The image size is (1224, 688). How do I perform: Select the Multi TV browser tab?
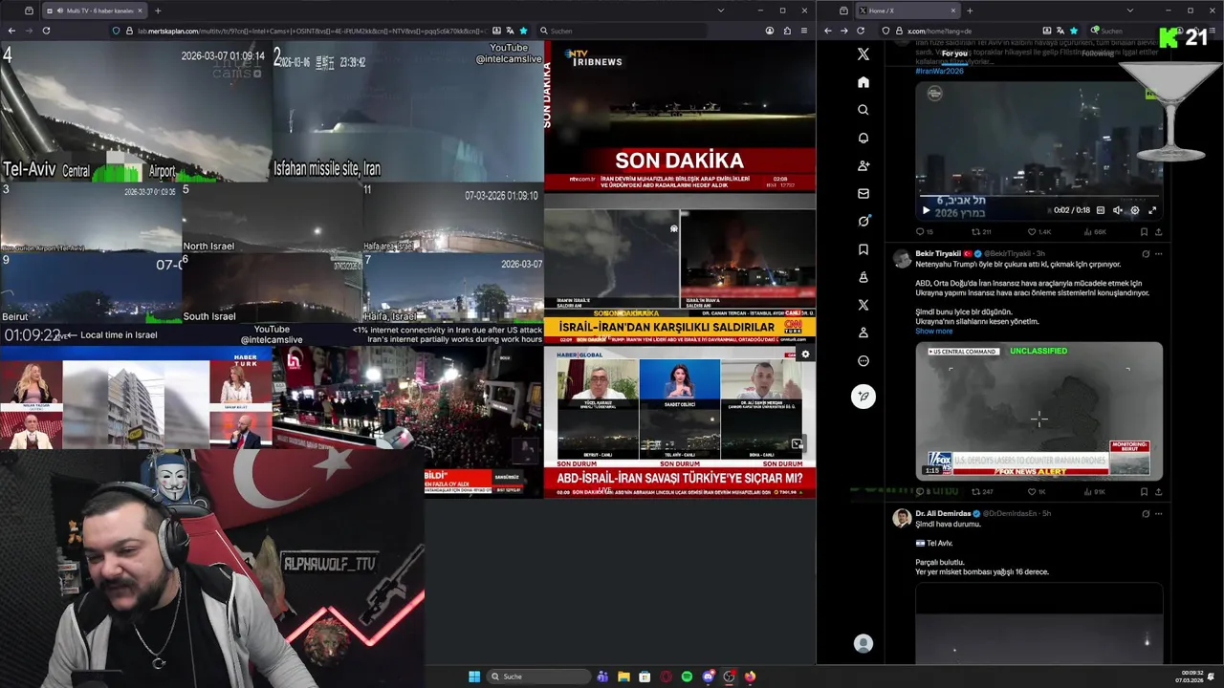click(94, 11)
